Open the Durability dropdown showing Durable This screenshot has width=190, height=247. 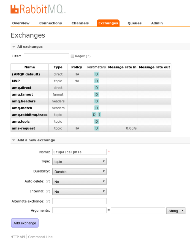79,172
